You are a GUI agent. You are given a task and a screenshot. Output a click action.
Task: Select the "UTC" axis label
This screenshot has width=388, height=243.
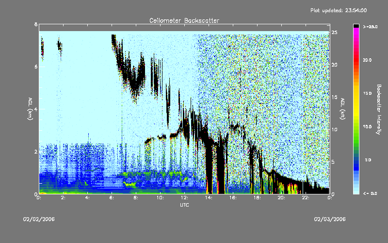pyautogui.click(x=184, y=205)
